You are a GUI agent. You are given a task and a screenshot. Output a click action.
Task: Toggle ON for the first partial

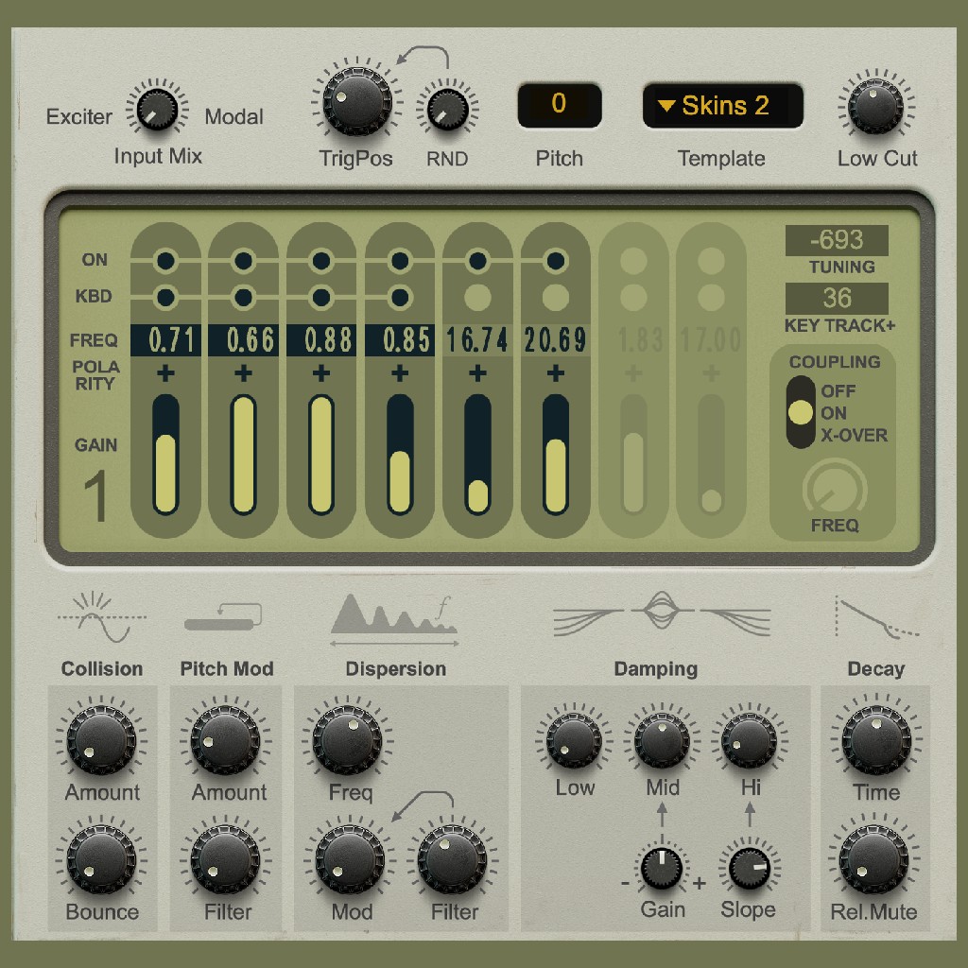tap(164, 260)
